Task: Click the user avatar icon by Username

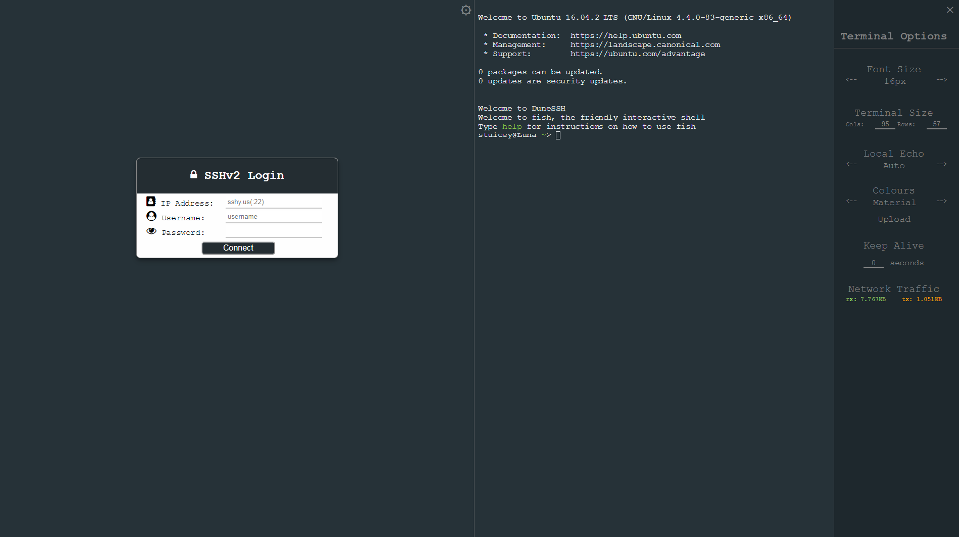Action: (x=151, y=216)
